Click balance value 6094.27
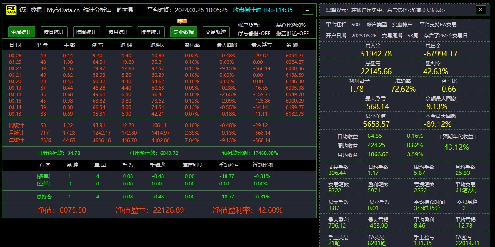 point(294,56)
